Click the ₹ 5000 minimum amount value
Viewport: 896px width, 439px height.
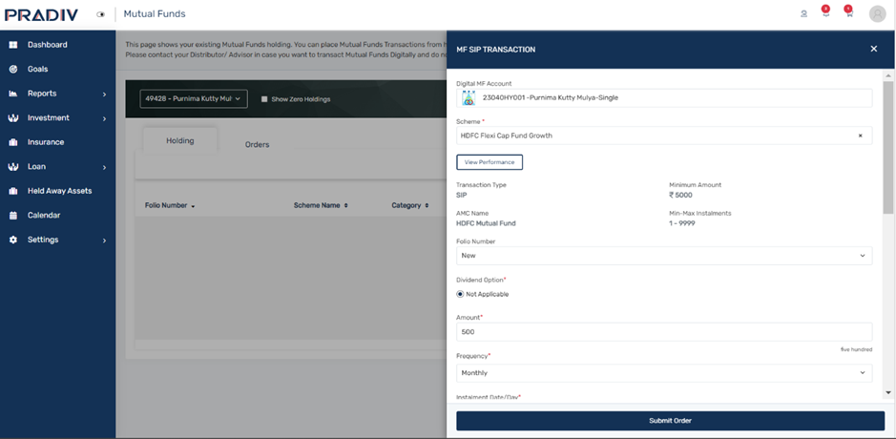pos(680,195)
